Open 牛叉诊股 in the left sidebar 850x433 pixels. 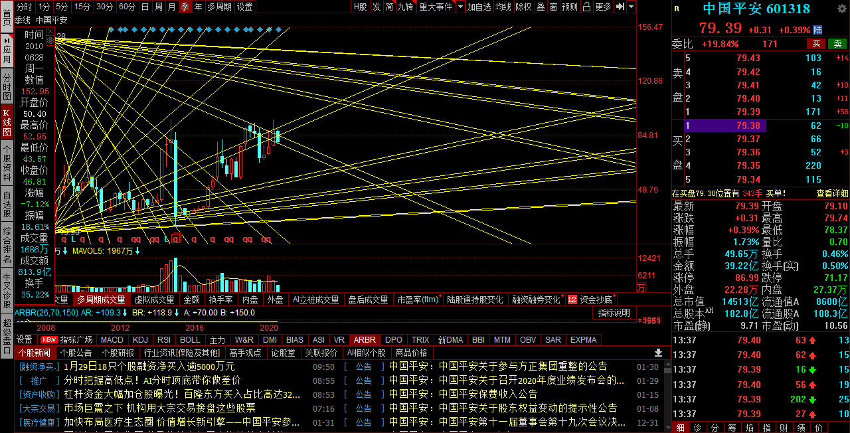(7, 290)
